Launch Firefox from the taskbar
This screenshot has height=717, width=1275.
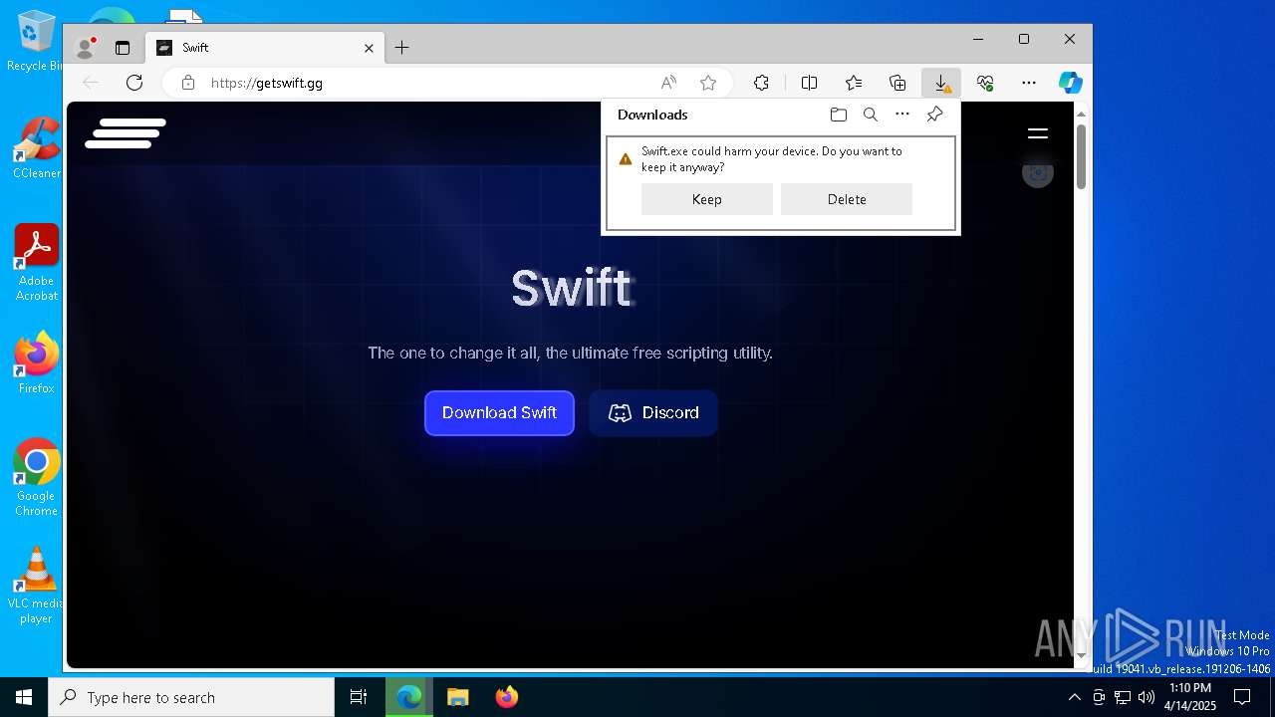click(x=506, y=697)
